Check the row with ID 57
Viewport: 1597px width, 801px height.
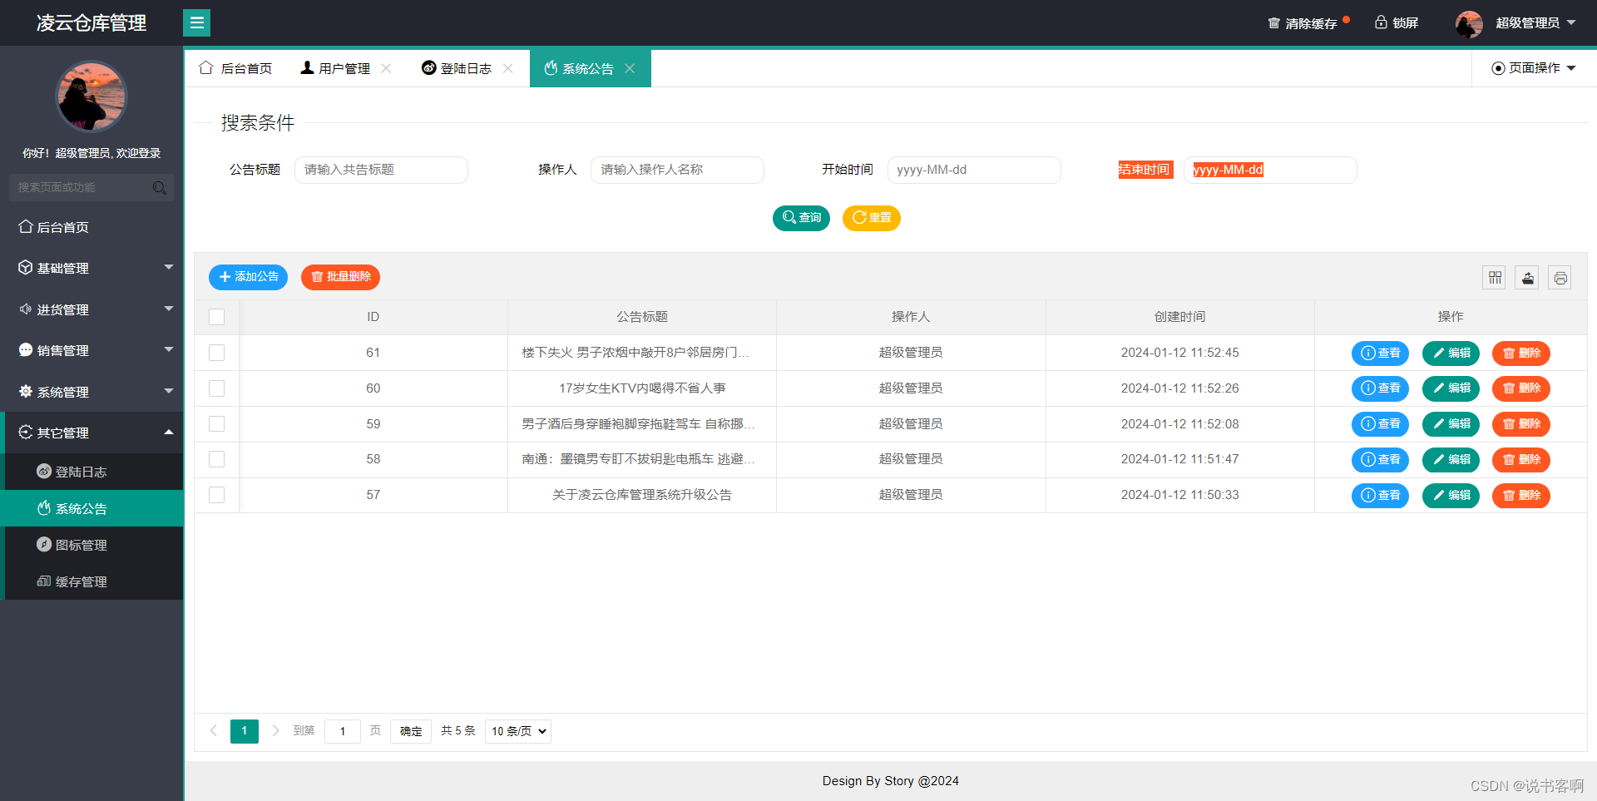217,495
